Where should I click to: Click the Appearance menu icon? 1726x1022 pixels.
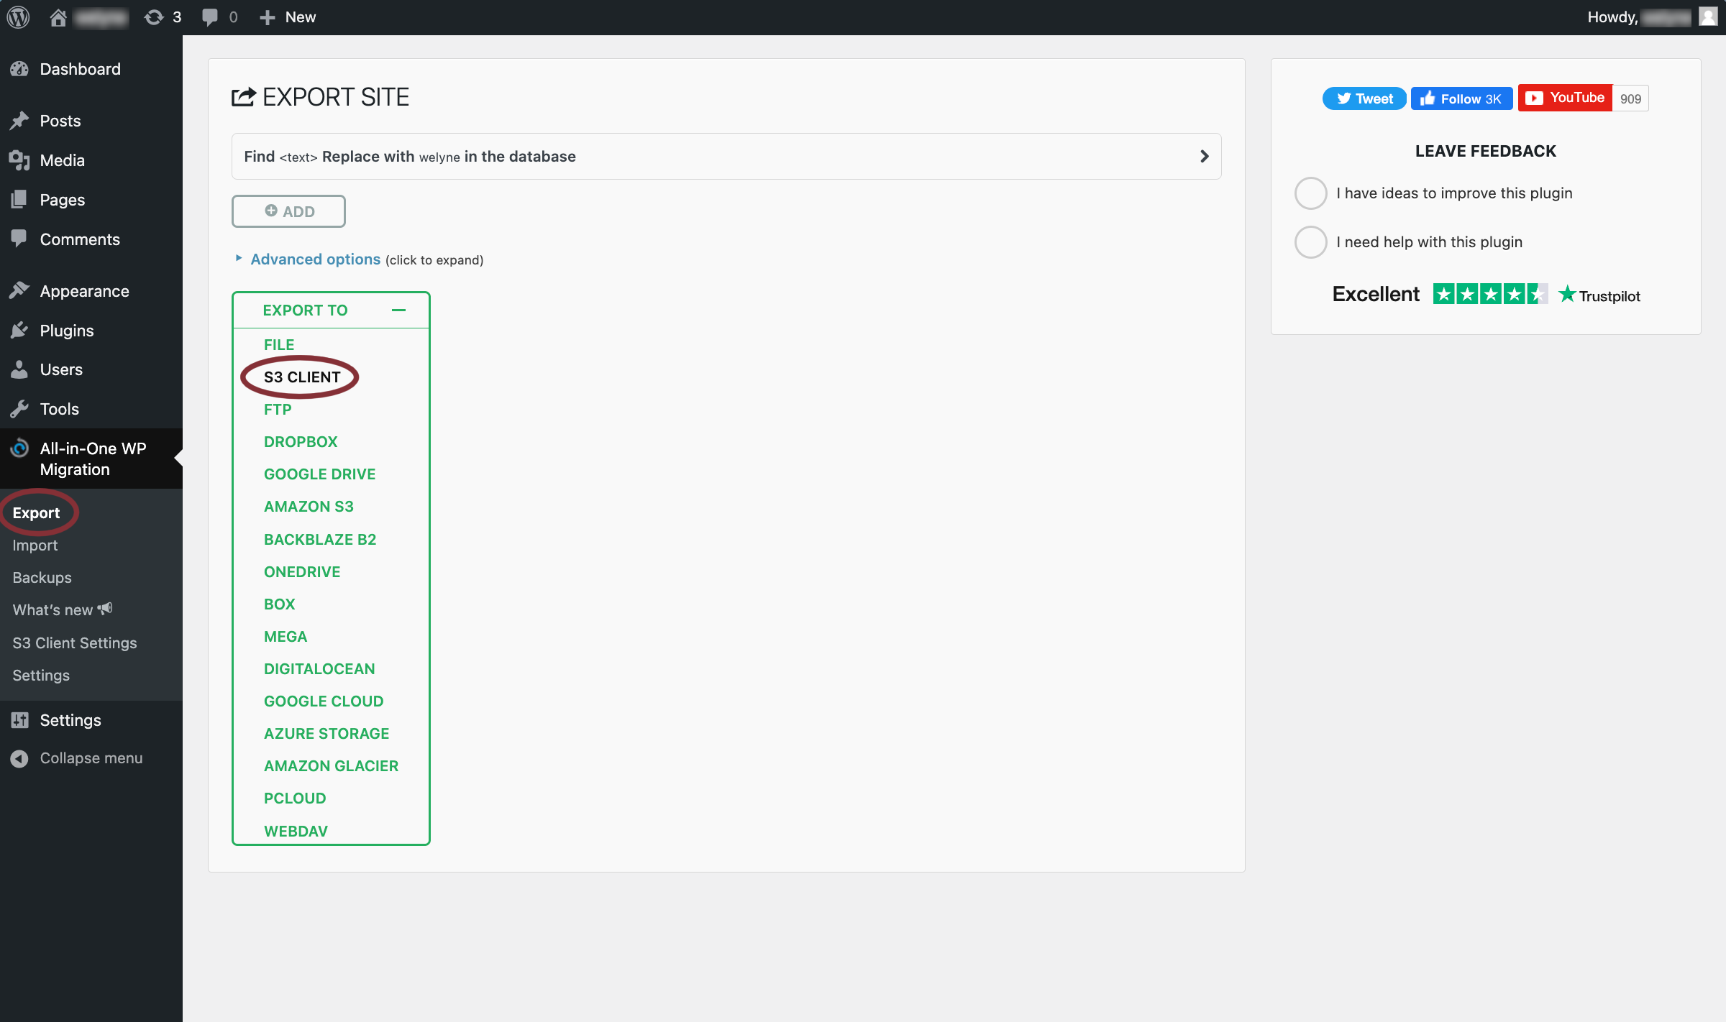21,291
